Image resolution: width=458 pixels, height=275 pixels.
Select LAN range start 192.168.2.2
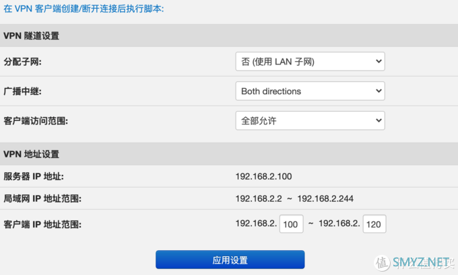click(x=259, y=198)
